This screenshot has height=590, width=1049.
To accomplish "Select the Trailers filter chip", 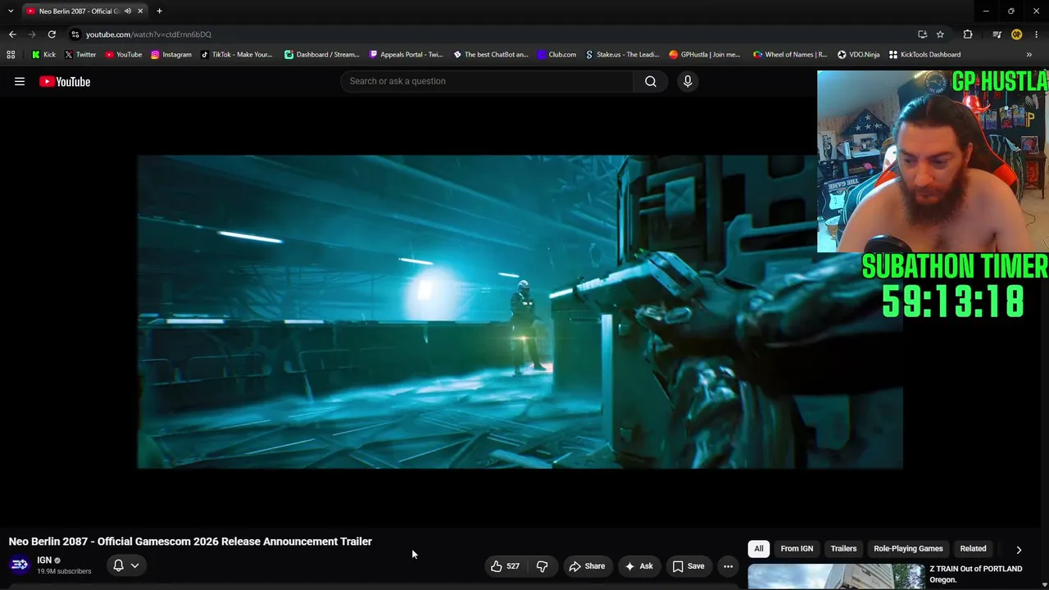I will 843,549.
